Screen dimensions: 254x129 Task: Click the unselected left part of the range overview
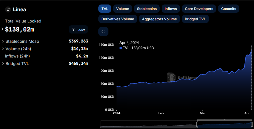tap(148, 124)
